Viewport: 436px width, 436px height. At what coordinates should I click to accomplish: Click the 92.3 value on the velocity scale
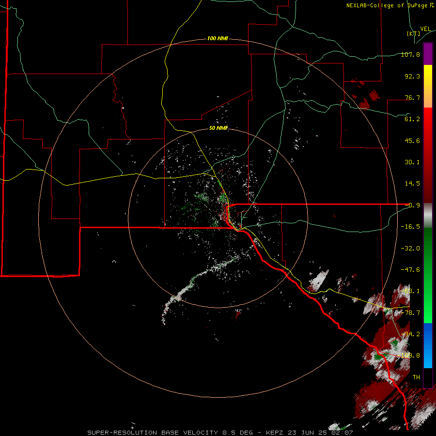412,76
